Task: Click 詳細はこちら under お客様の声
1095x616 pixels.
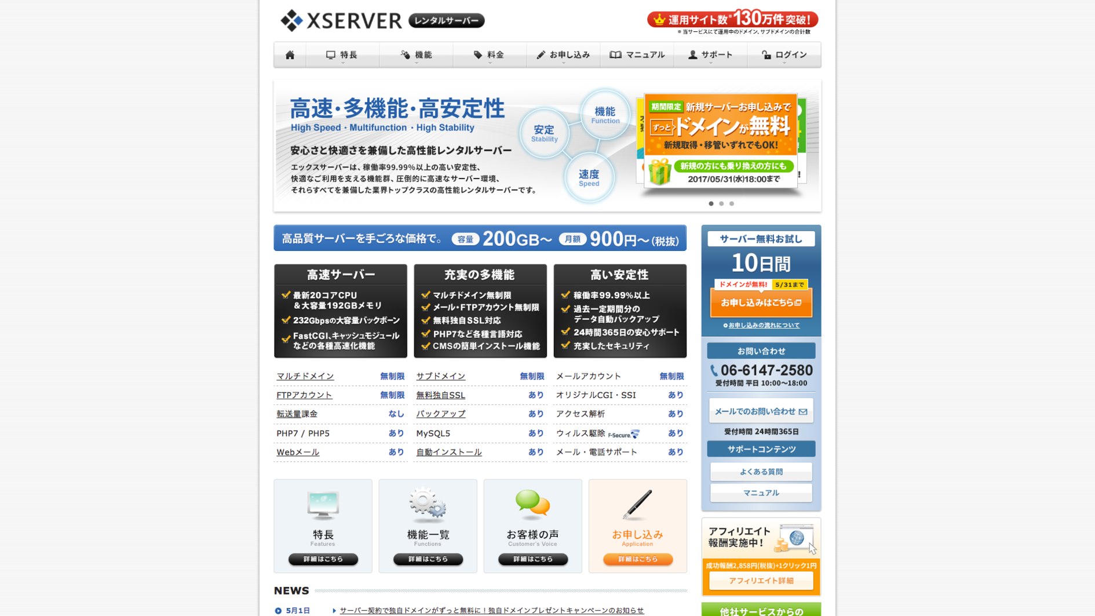Action: pos(532,559)
